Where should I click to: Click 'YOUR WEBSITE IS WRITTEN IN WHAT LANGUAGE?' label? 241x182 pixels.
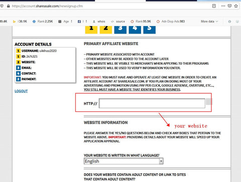pos(122,155)
